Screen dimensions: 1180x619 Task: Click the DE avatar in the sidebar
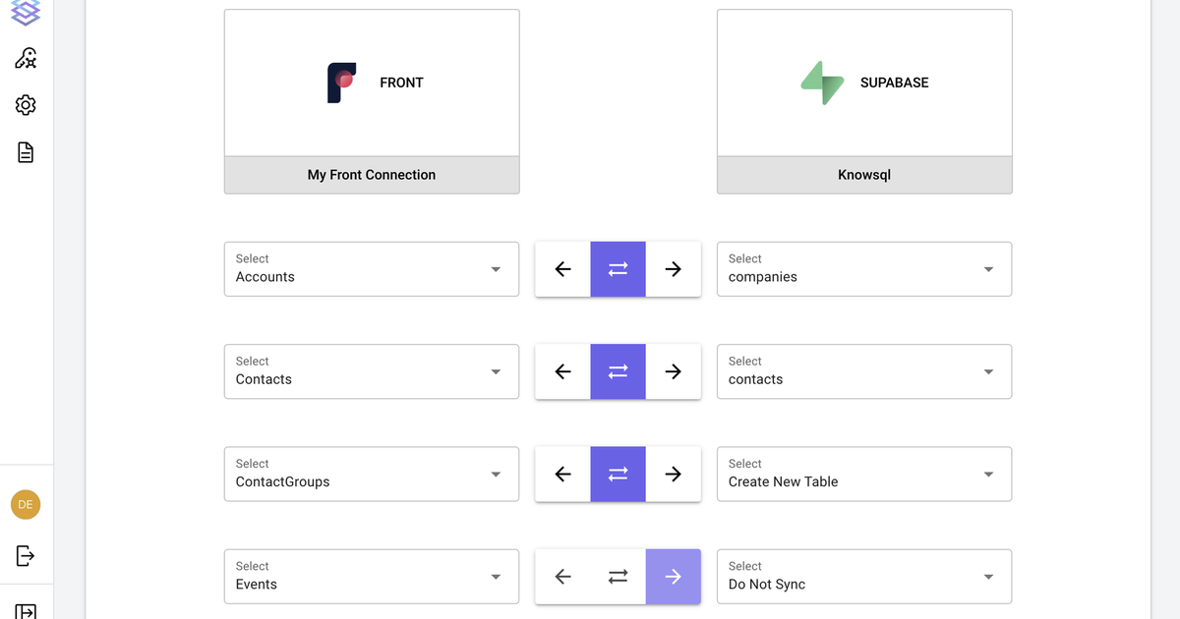(x=25, y=504)
